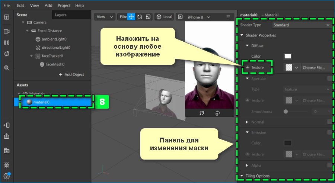335x183 pixels.
Task: Click the video source camera icon in left sidebar
Action: tap(6, 32)
